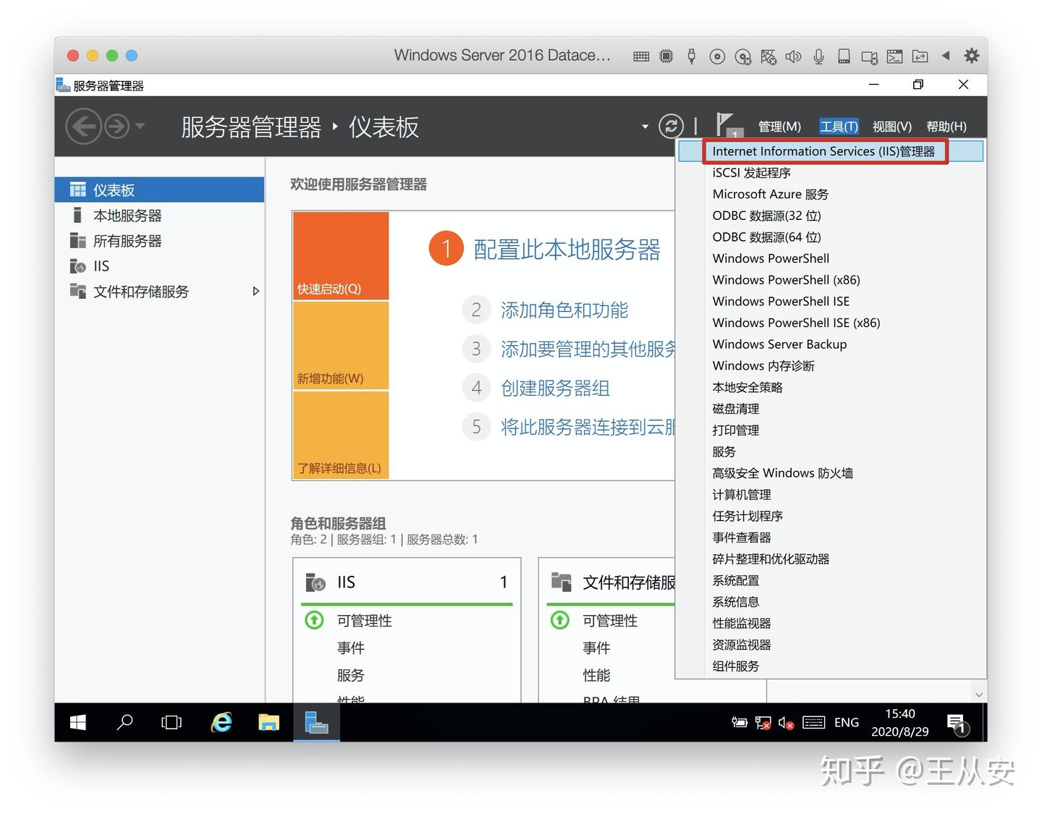Click the back navigation arrow
Viewport: 1042px width, 814px height.
click(x=83, y=126)
